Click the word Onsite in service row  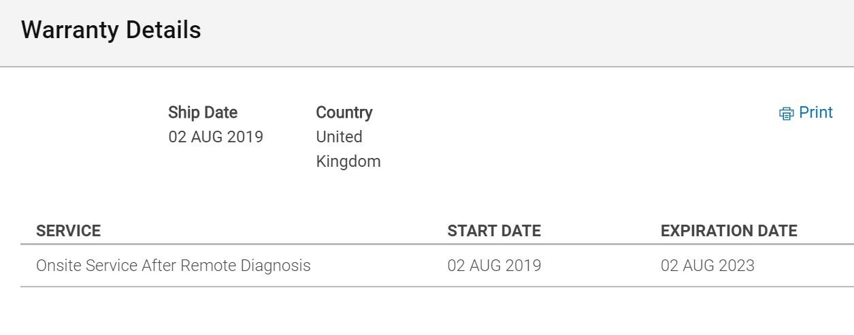(59, 266)
